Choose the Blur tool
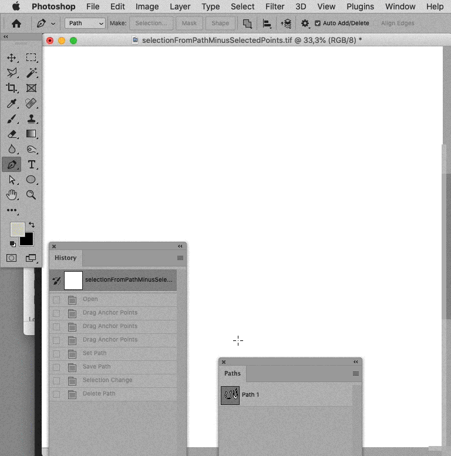Screen dimensions: 451x456 click(12, 149)
